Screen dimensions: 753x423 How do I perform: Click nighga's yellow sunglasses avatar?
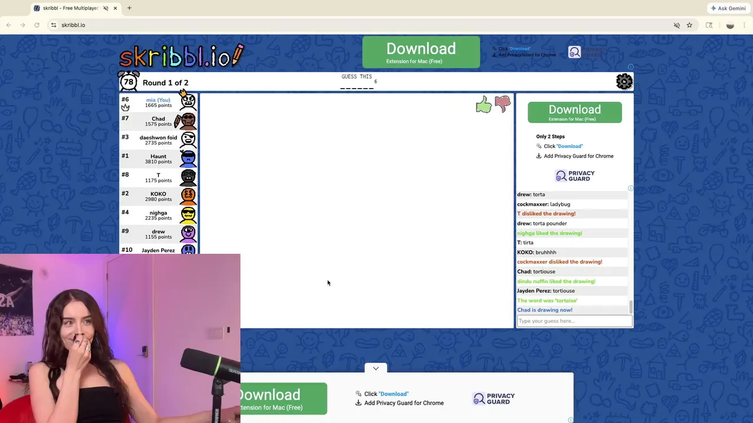point(188,215)
